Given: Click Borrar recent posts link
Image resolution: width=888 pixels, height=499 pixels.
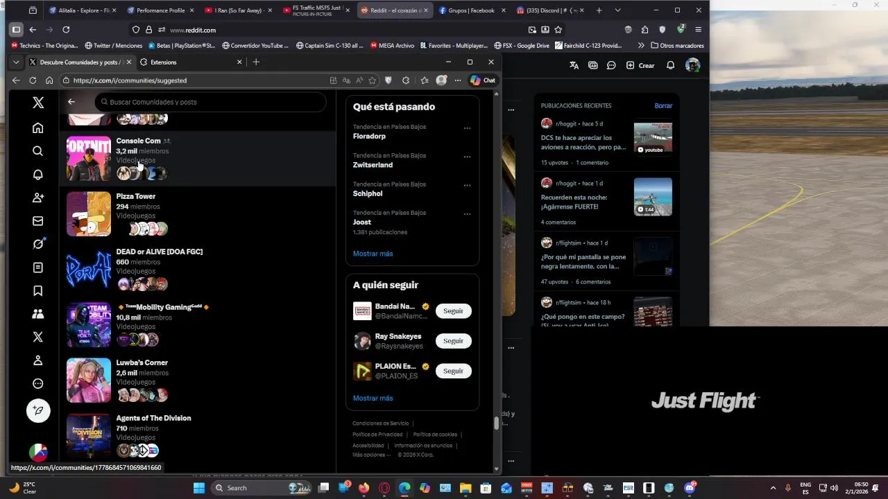Looking at the screenshot, I should (x=663, y=106).
